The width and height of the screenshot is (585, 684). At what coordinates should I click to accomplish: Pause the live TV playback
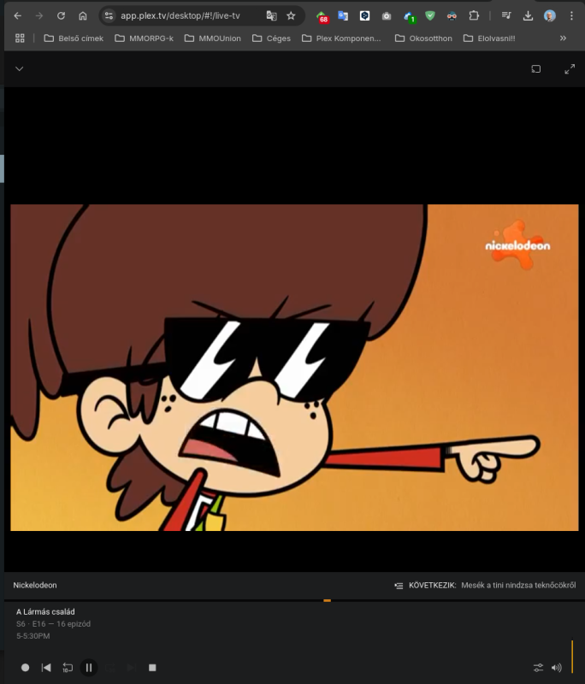click(x=89, y=668)
